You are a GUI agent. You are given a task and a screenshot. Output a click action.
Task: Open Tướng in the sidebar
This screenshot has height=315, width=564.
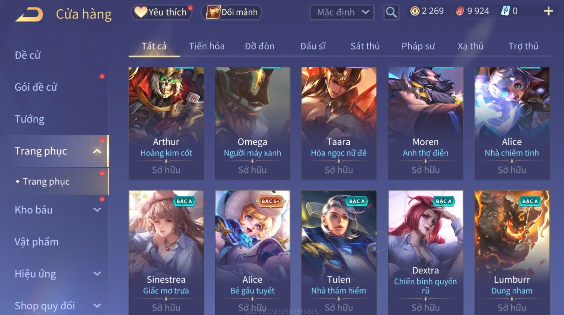pos(30,119)
